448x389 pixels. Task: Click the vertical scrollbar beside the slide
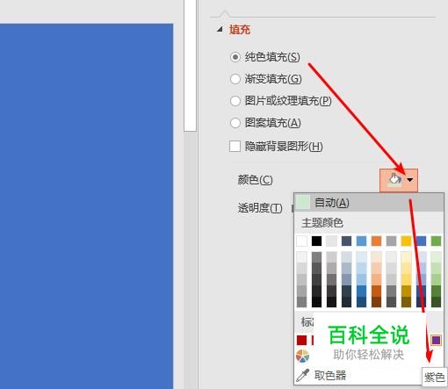pos(190,66)
